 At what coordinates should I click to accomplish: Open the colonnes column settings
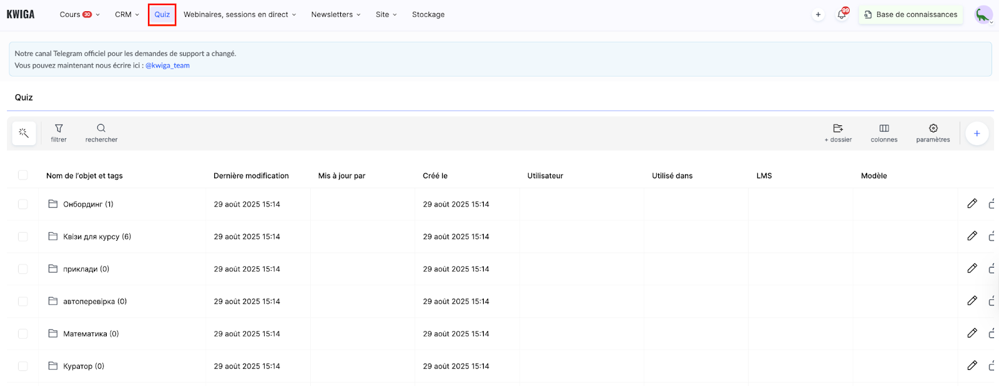(x=883, y=132)
